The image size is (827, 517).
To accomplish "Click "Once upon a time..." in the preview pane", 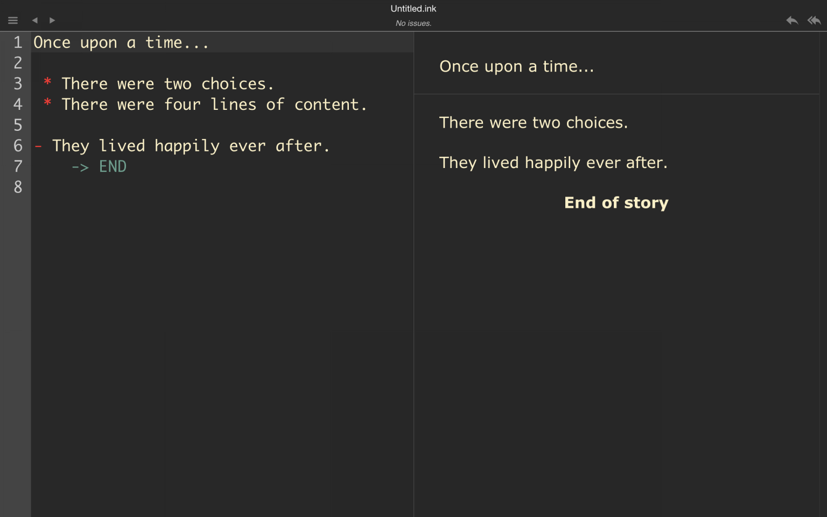I will (516, 66).
